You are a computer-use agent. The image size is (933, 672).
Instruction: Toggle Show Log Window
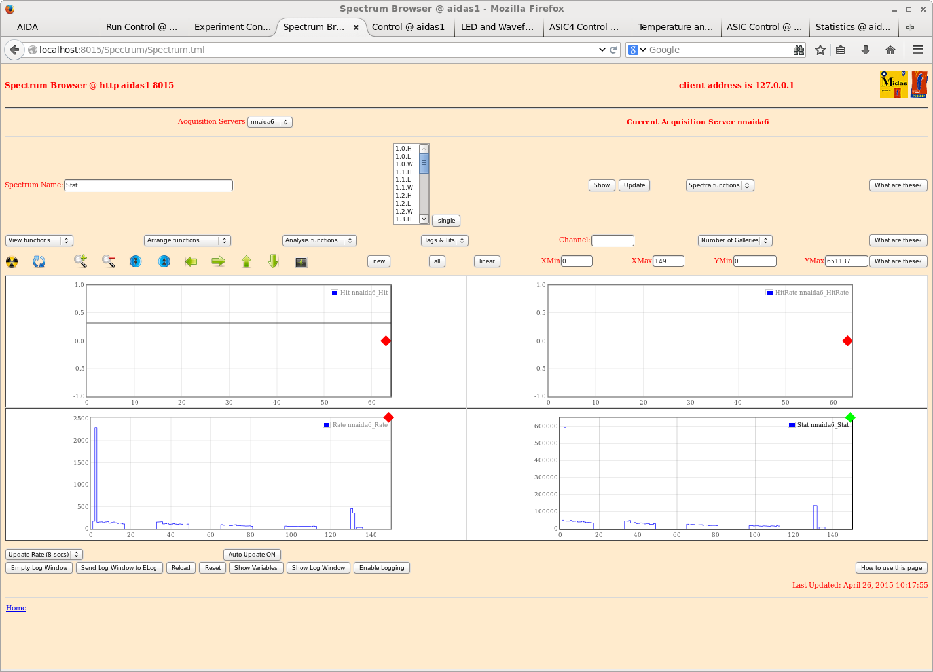point(318,568)
